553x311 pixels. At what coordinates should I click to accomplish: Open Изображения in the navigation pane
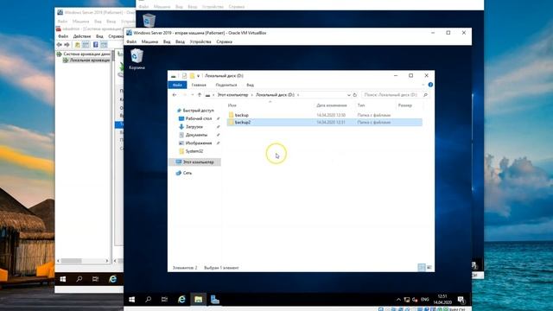(199, 143)
